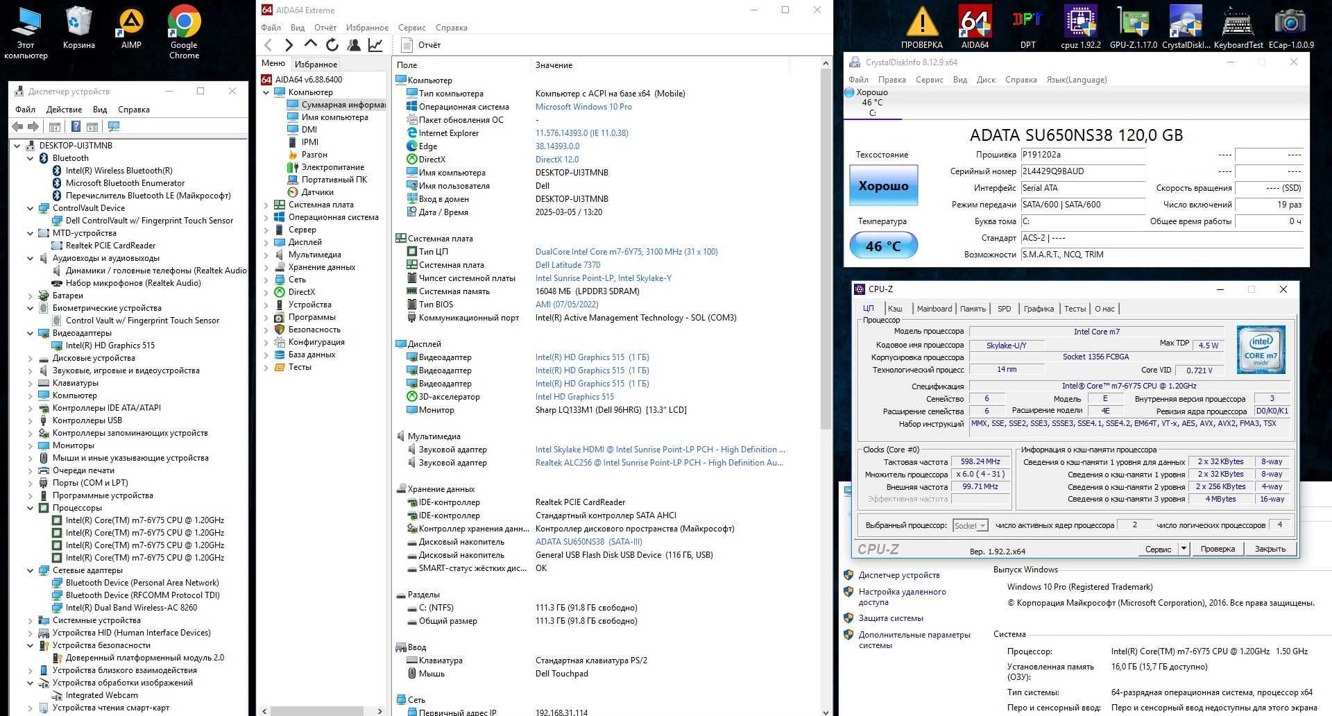This screenshot has width=1332, height=716.
Task: Open Сервис dropdown arrow in CPU-Z
Action: [1184, 549]
